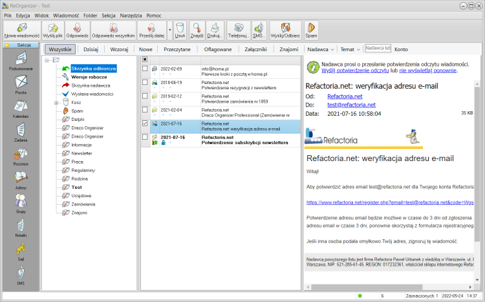
Task: Select the Wysłane wiadomości folder
Action: coord(92,94)
